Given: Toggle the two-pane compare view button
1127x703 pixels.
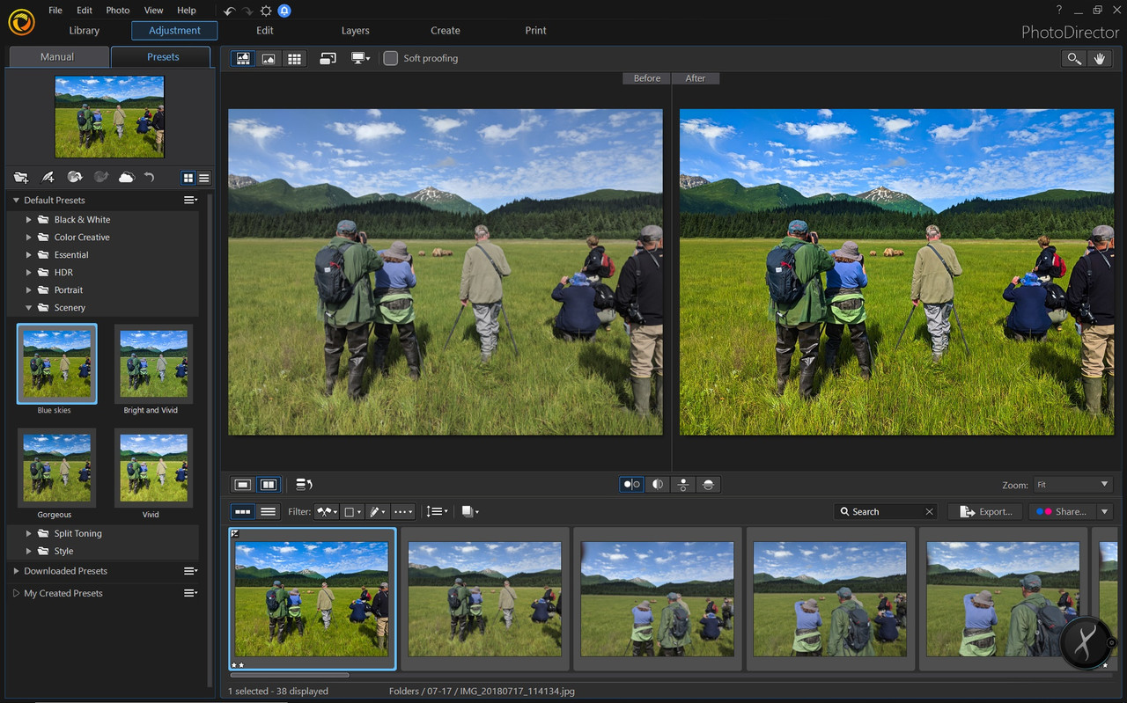Looking at the screenshot, I should [x=269, y=485].
